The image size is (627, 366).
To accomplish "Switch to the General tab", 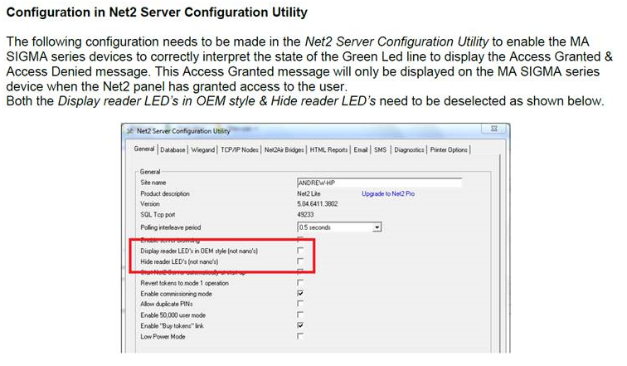I will (144, 149).
